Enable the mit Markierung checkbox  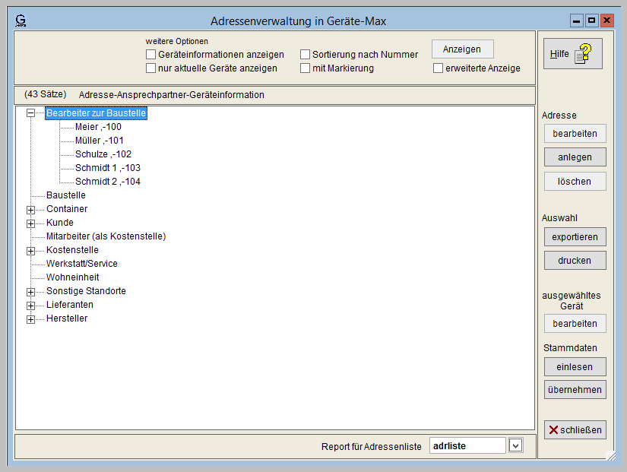point(305,68)
